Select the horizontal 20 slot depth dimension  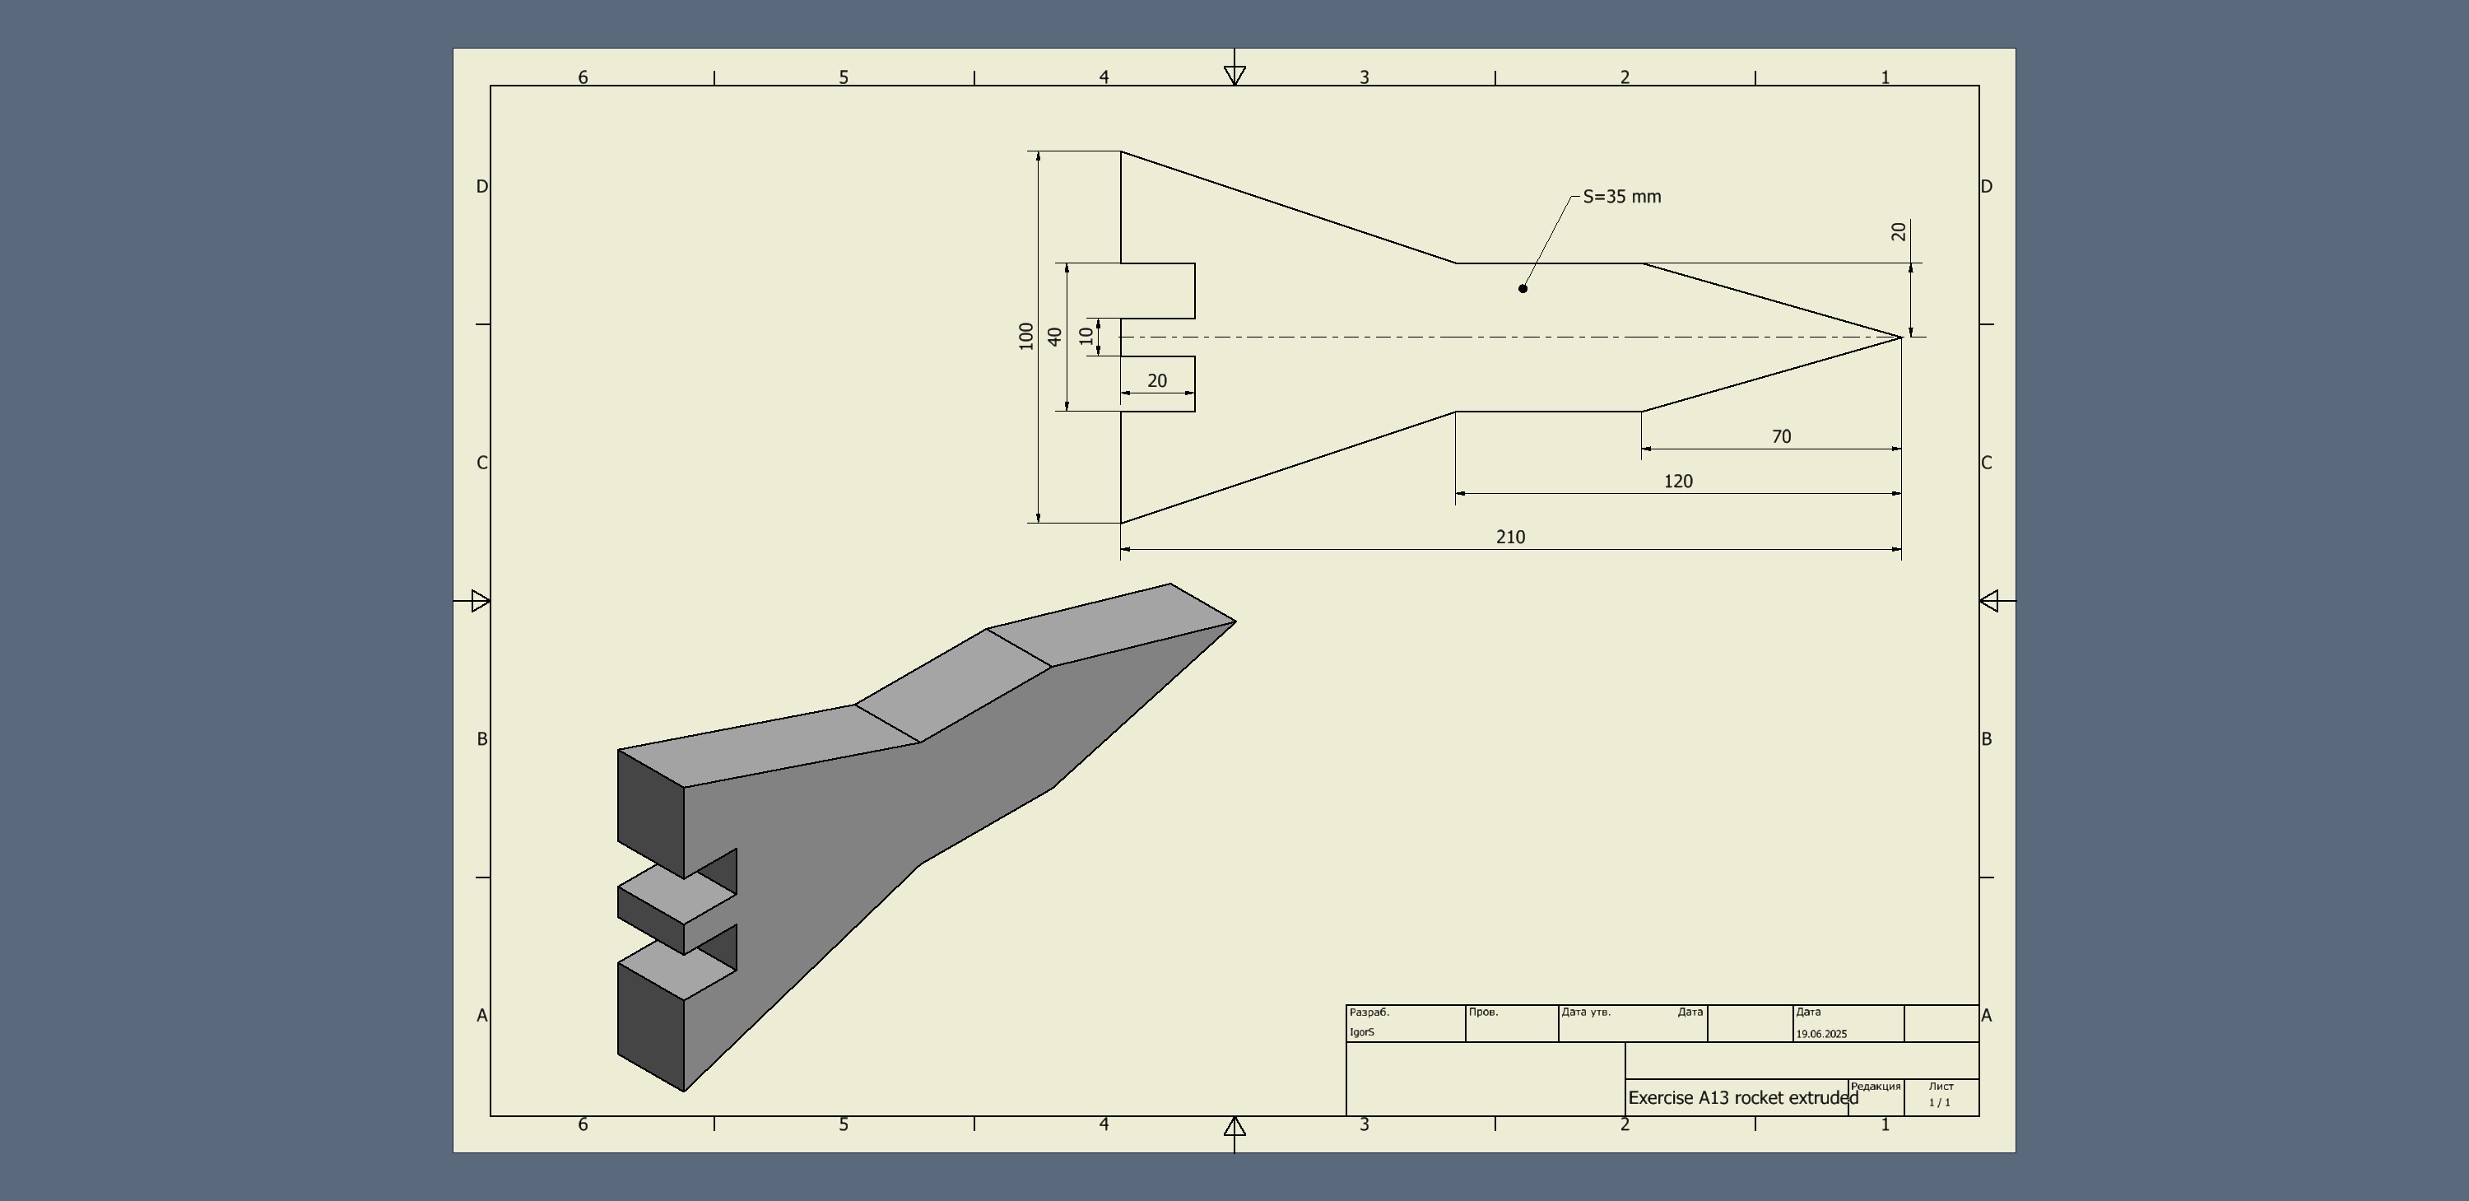(1157, 381)
